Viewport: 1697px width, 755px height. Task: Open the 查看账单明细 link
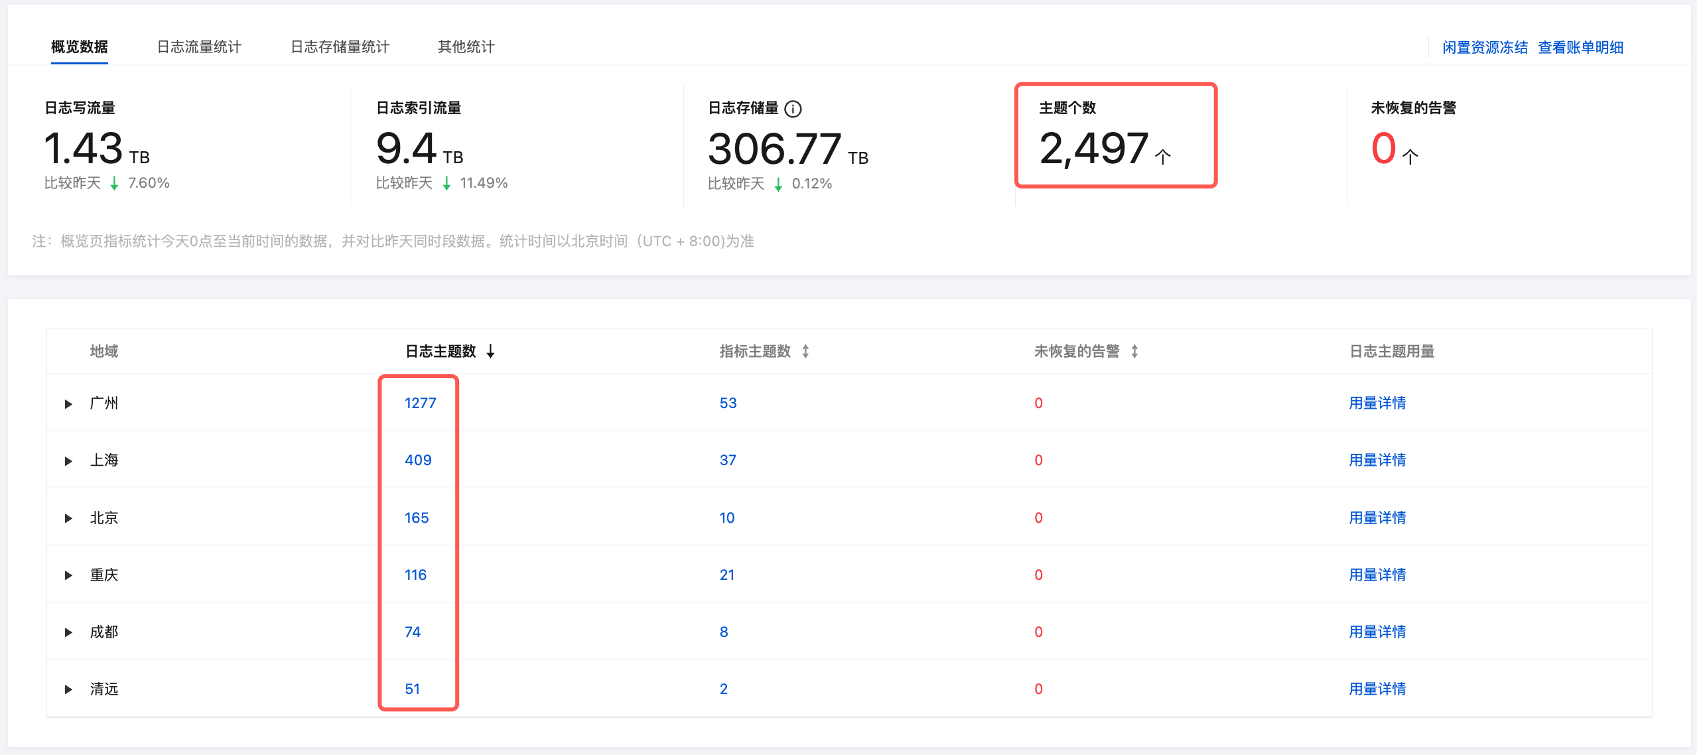(1580, 48)
